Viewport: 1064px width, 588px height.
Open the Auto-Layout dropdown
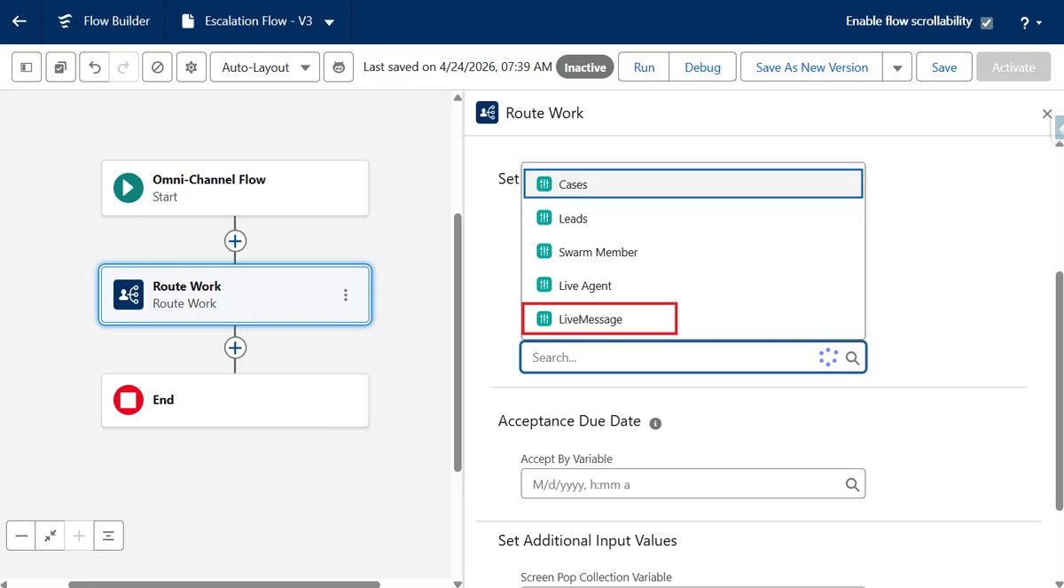tap(265, 67)
